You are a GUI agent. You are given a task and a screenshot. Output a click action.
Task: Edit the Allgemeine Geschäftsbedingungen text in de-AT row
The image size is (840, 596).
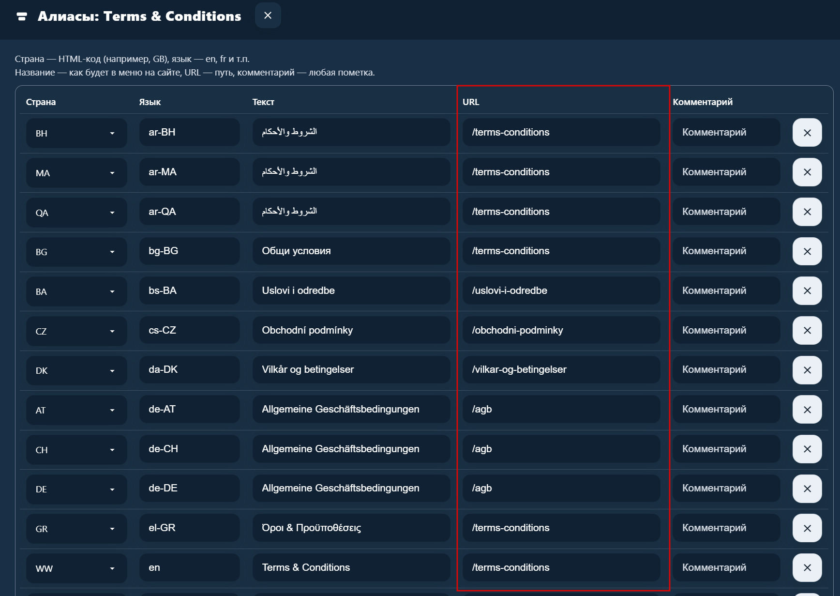(x=351, y=409)
